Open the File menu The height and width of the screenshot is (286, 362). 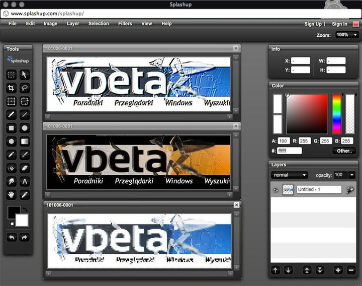[12, 24]
